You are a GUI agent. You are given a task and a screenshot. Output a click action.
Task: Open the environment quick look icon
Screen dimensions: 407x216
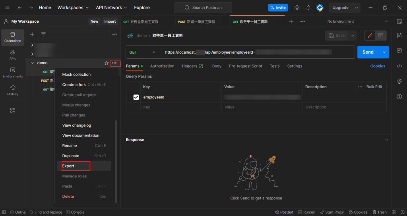(x=399, y=21)
